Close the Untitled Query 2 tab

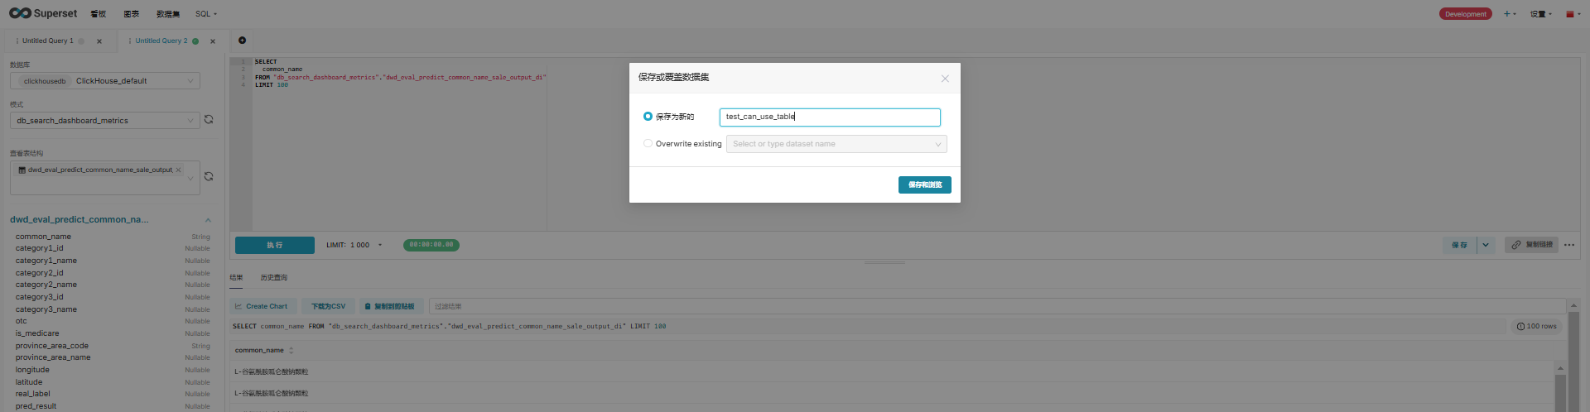click(x=213, y=41)
